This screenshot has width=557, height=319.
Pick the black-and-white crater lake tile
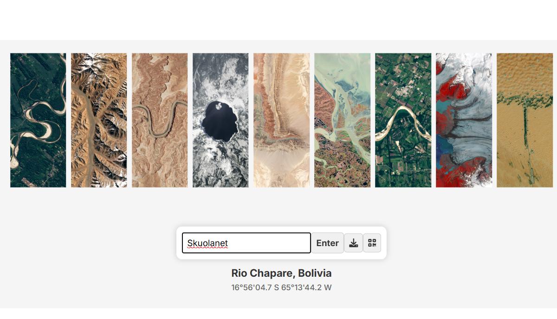coord(220,120)
